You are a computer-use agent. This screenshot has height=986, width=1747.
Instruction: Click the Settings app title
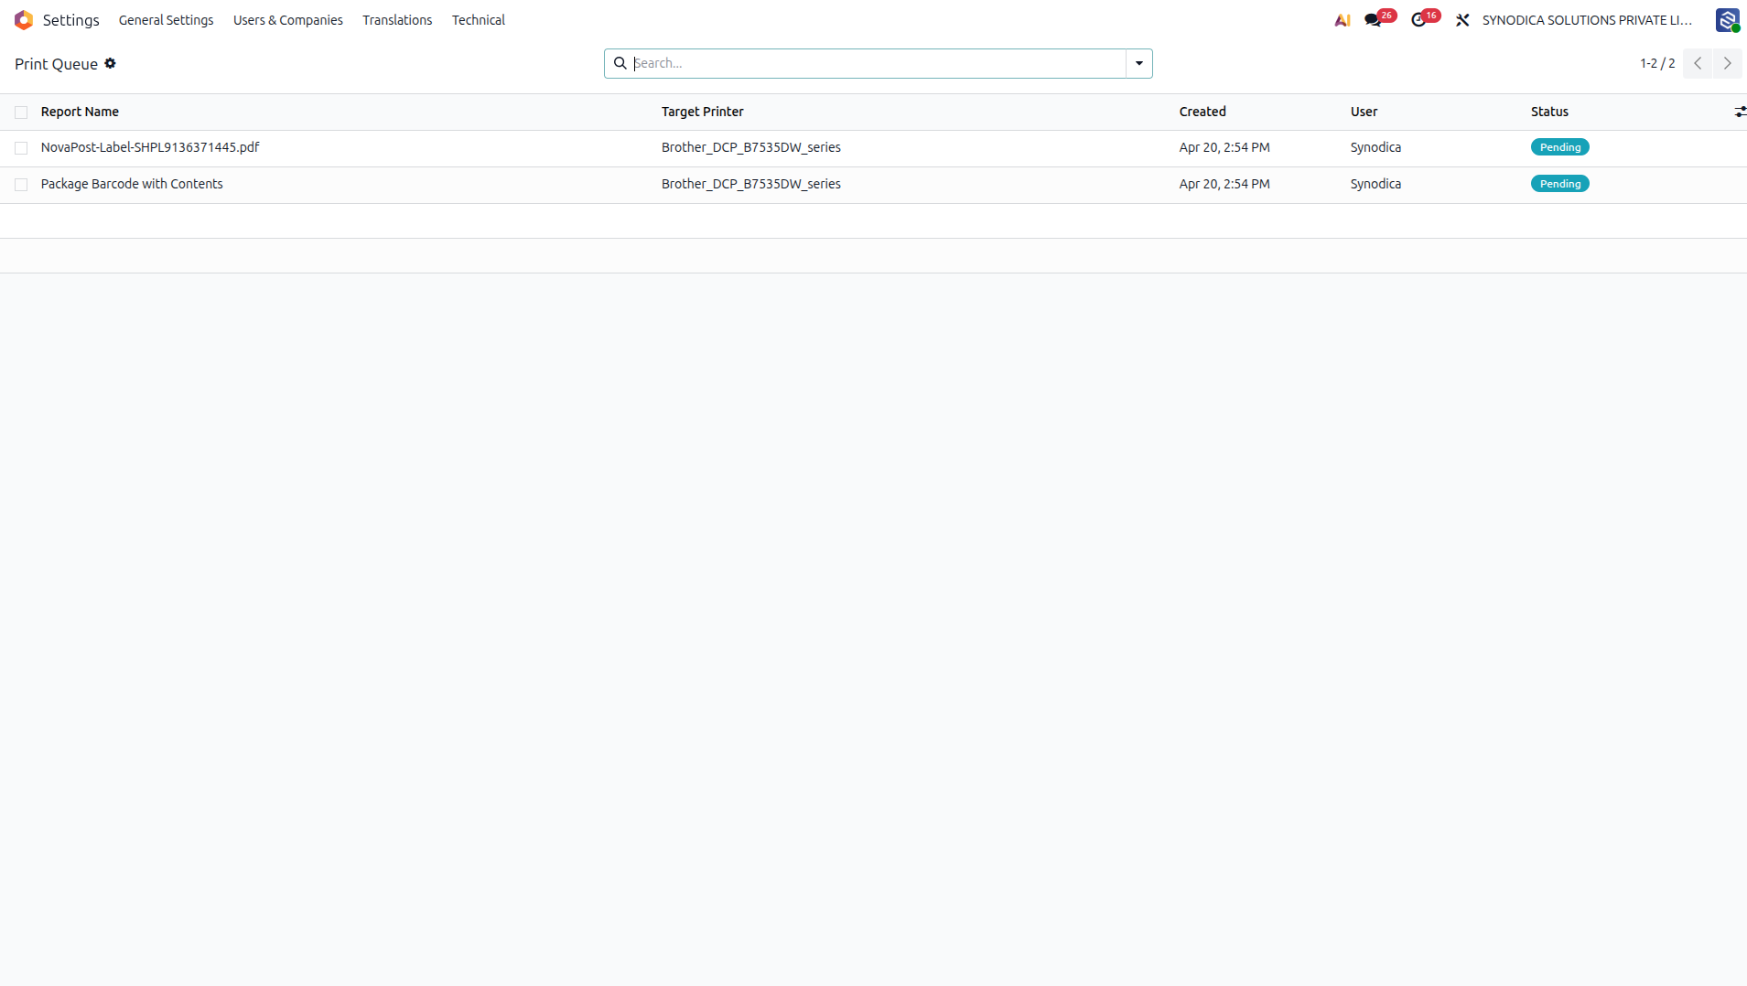[x=70, y=20]
